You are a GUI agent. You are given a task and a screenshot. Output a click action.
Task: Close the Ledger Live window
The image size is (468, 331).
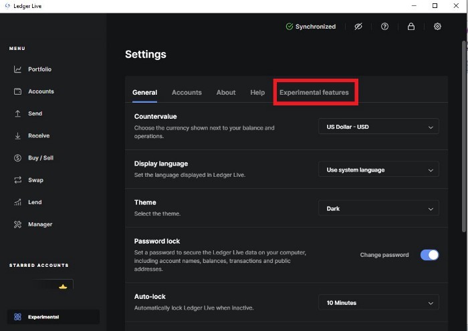pyautogui.click(x=456, y=5)
